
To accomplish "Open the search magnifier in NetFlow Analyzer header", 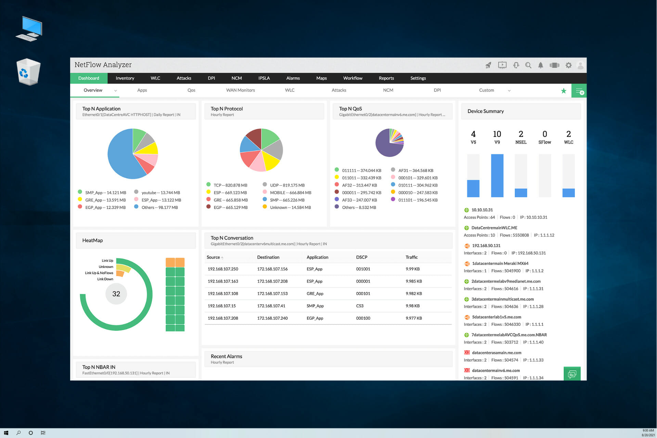I will point(528,65).
